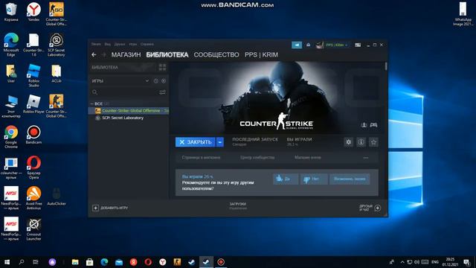Open the Справка menu

tap(147, 44)
